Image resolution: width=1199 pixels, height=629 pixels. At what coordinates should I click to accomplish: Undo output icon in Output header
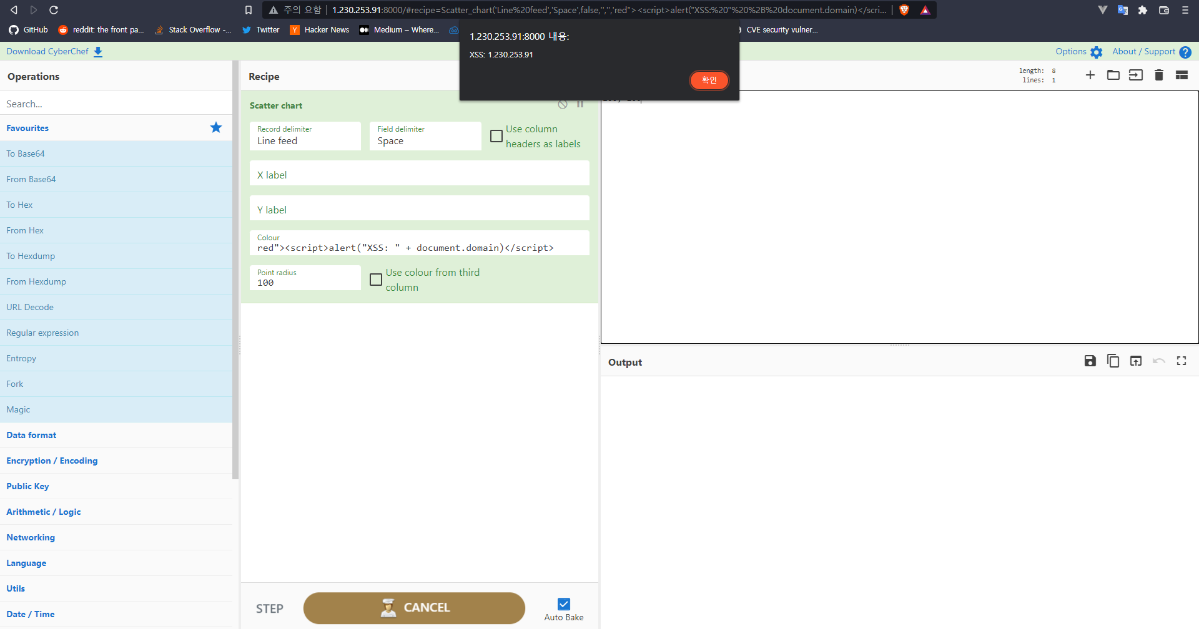(x=1159, y=361)
